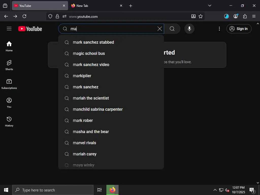
Task: Open the clock showing 12:07 PM
Action: [238, 190]
